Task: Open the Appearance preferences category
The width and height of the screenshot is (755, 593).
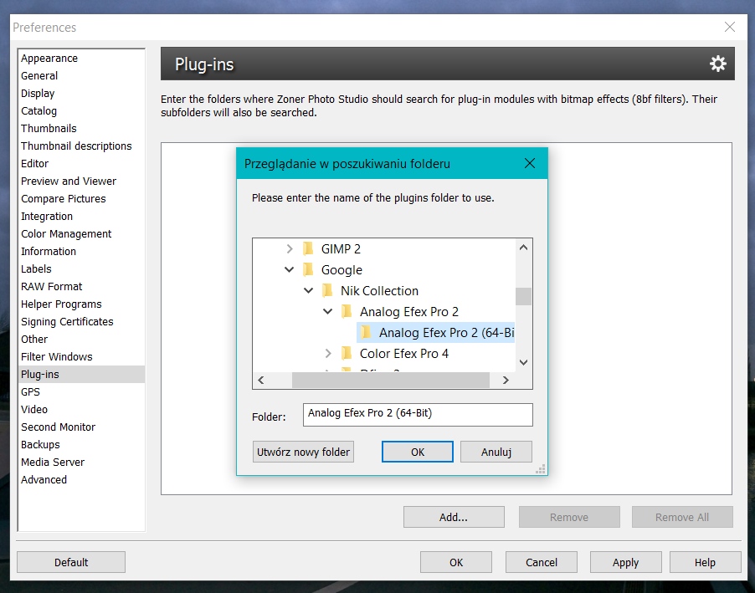Action: [49, 58]
